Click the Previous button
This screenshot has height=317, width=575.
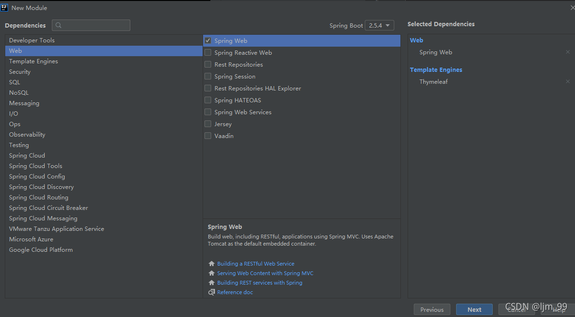tap(432, 309)
